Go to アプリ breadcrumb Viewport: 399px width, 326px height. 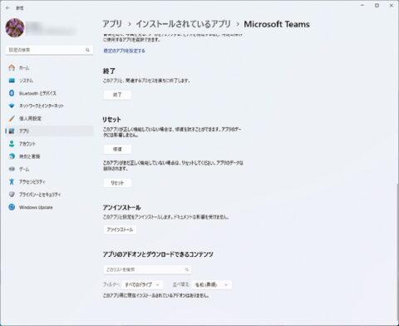[112, 24]
